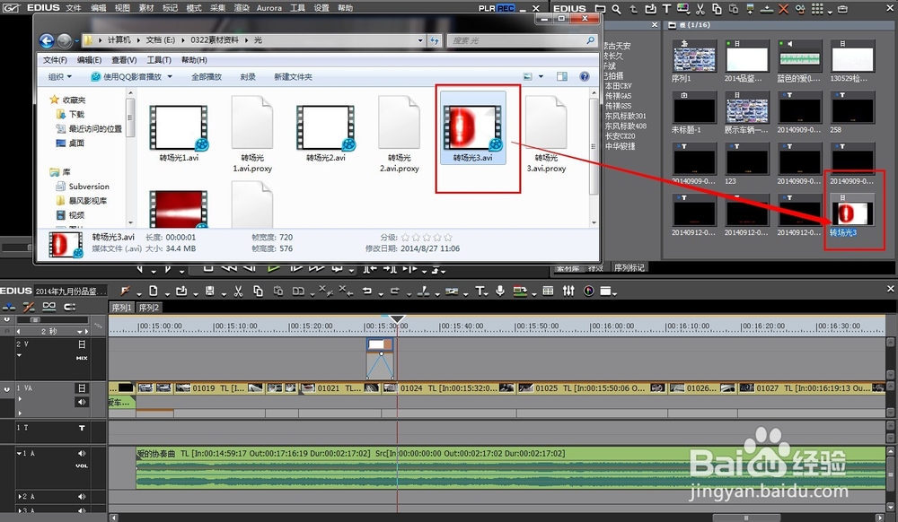Screen dimensions: 898x522
Task: Create new sequence from timeline toolbar
Action: coord(153,291)
